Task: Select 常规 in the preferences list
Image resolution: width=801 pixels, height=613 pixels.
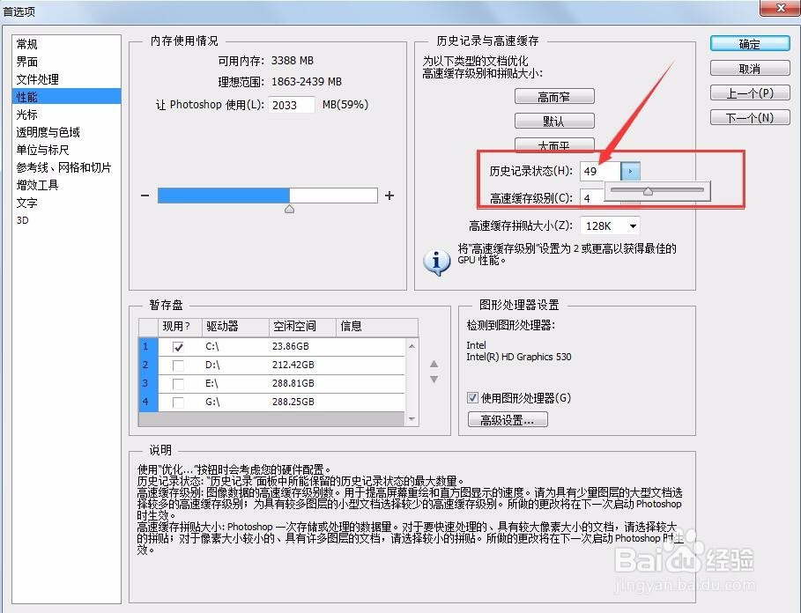Action: coord(27,44)
